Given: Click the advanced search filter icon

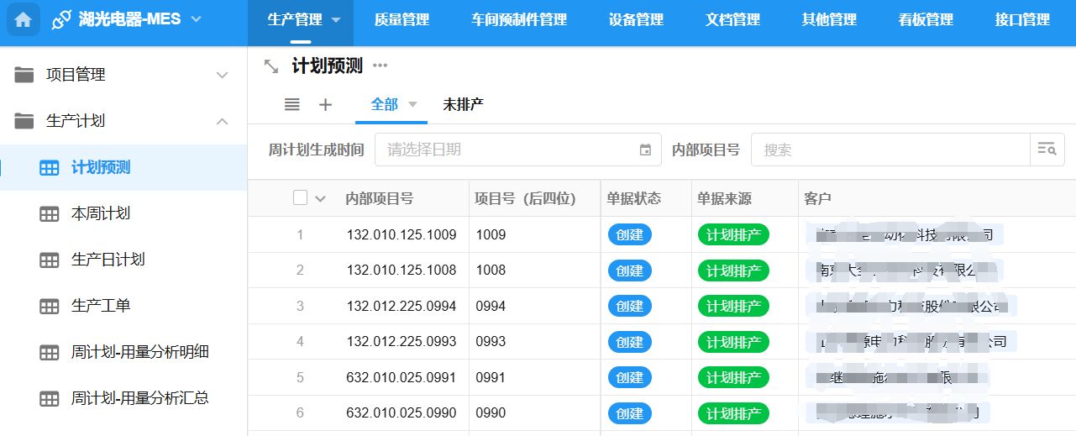Looking at the screenshot, I should pos(1047,150).
